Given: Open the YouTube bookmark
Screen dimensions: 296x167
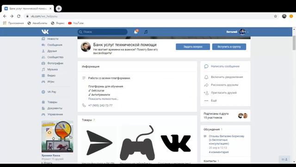Looking at the screenshot, I should pos(76,23).
